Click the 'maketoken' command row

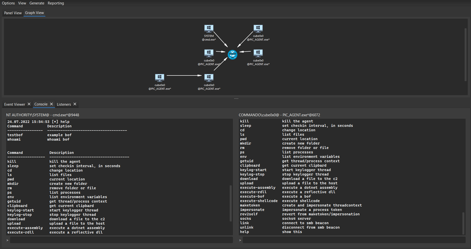pos(301,205)
